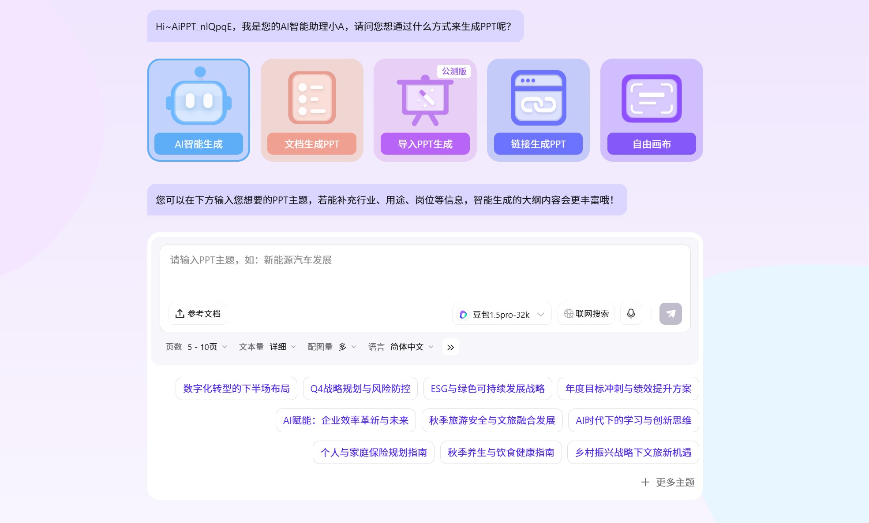Image resolution: width=869 pixels, height=523 pixels.
Task: Choose topic 秋季养生与饮食健康指南
Action: tap(501, 453)
